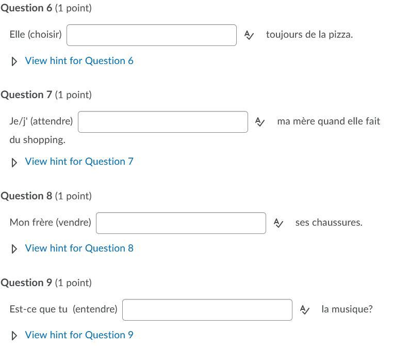Open View hint for Question 6 link

tap(79, 61)
